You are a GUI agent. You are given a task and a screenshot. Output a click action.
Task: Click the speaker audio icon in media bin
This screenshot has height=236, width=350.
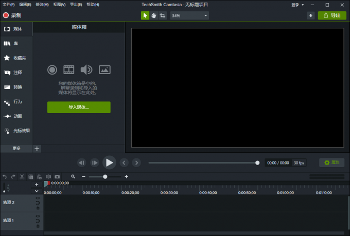click(86, 70)
